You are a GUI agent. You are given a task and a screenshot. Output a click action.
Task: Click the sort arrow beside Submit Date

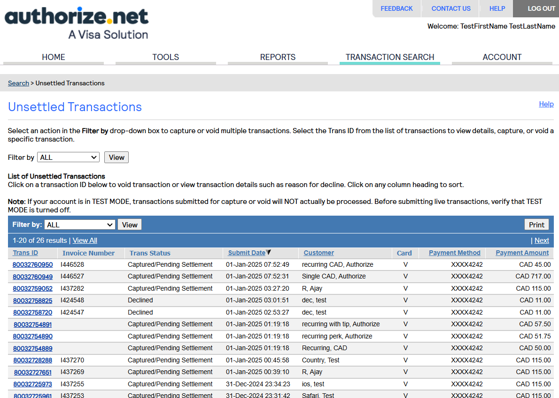point(269,253)
